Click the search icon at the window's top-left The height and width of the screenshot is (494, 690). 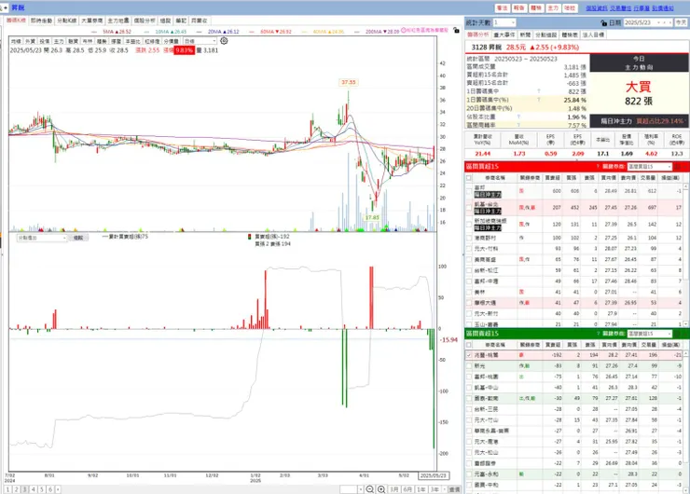pyautogui.click(x=1, y=7)
